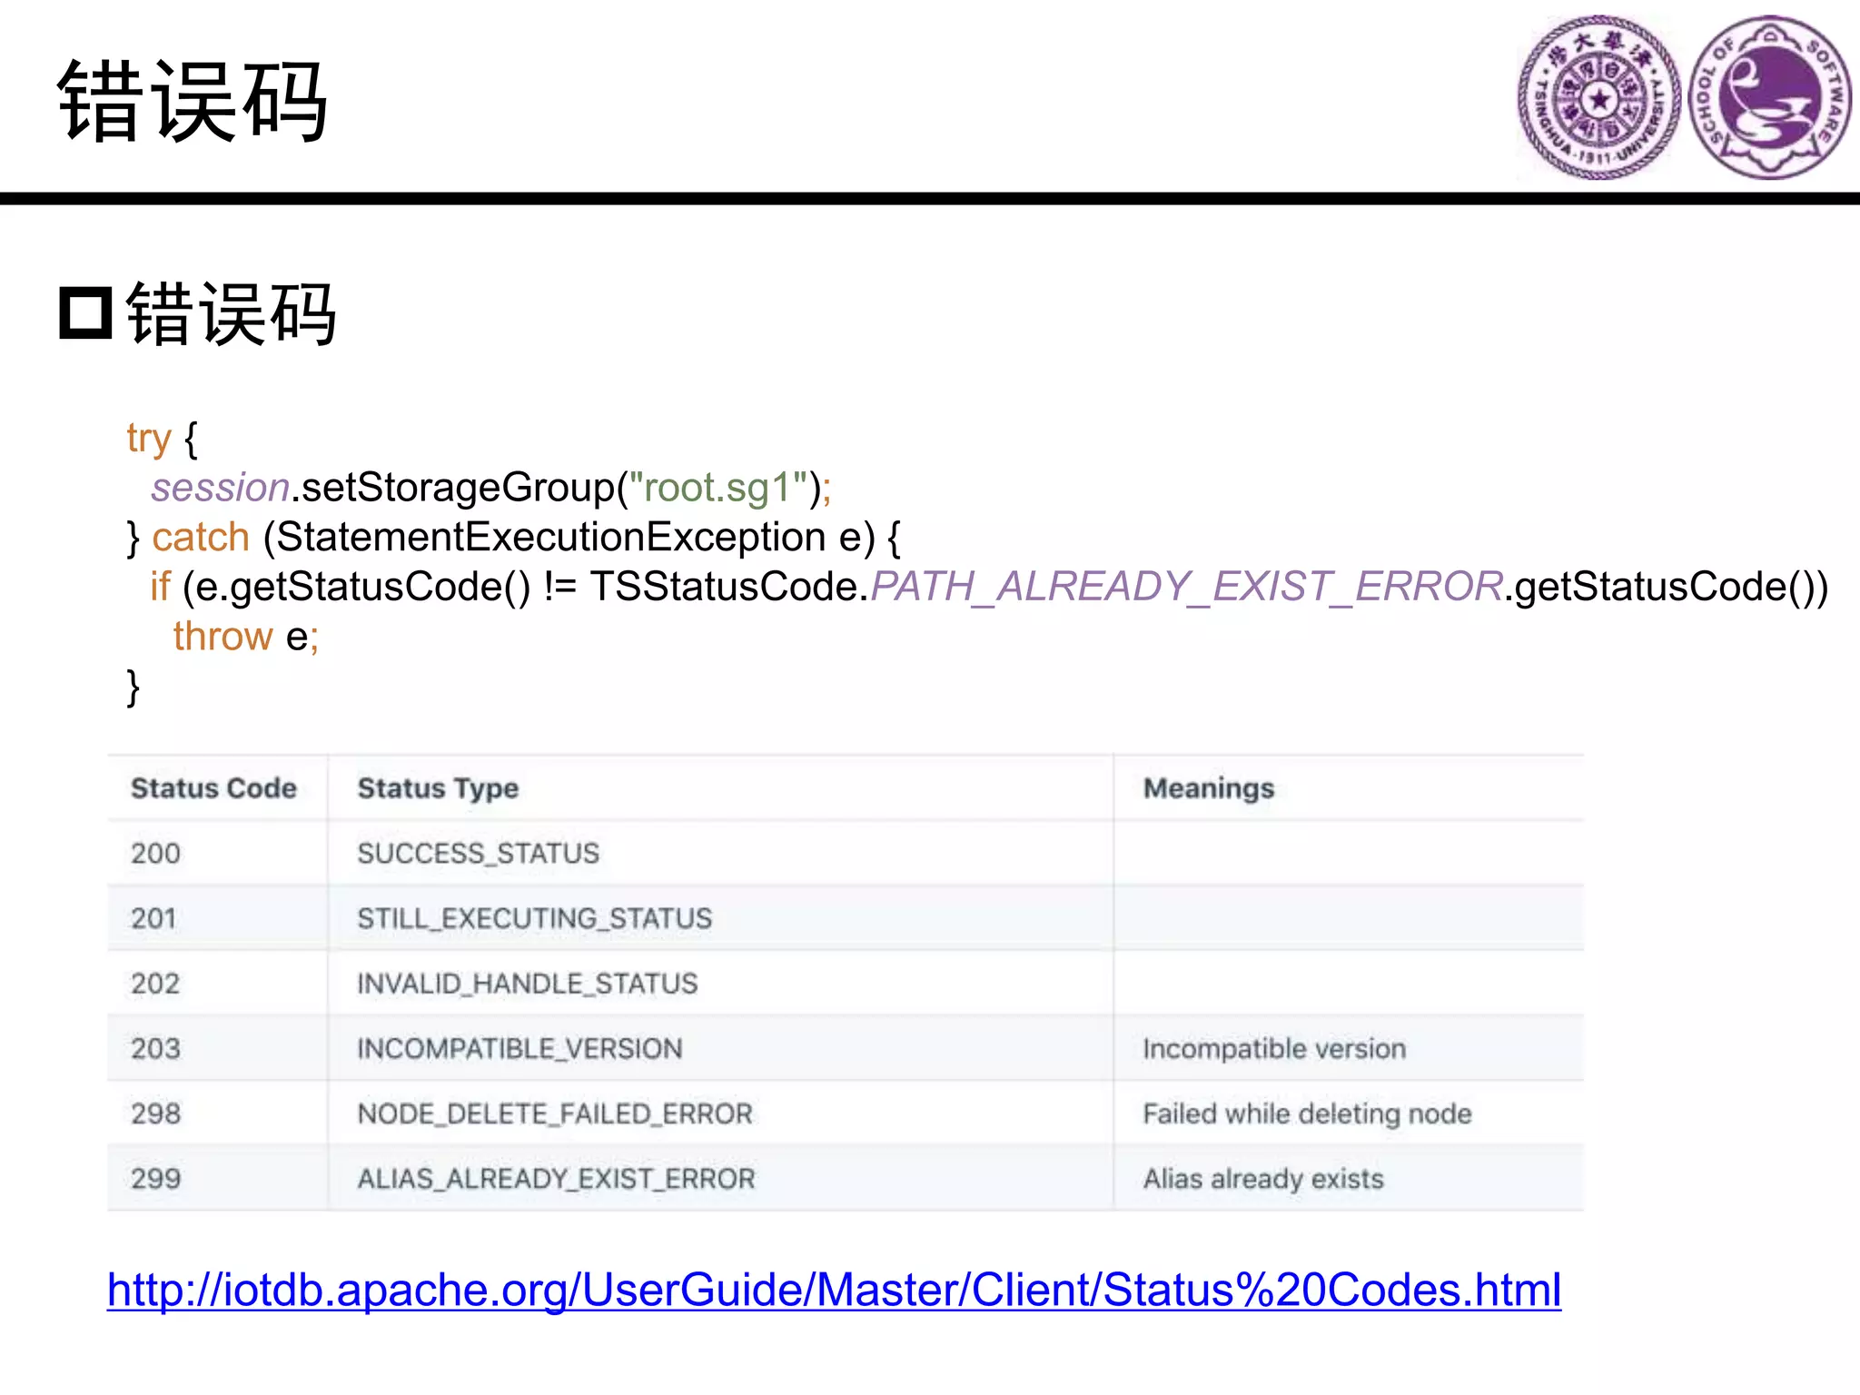Select the bullet heading text 错误码

pyautogui.click(x=232, y=313)
